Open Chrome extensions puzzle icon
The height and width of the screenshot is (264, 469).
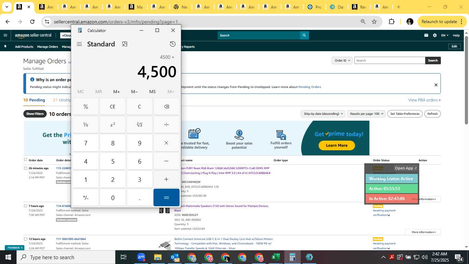391,22
